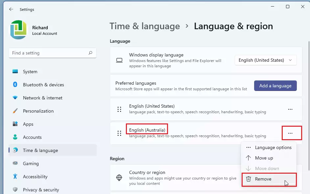Open Gaming controller icon
This screenshot has width=310, height=194.
coord(15,163)
